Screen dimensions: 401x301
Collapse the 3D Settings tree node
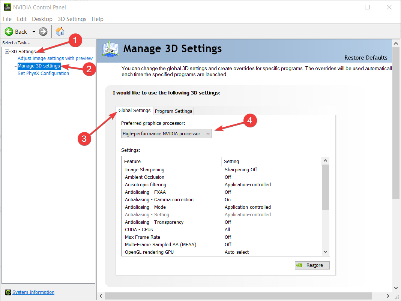7,52
